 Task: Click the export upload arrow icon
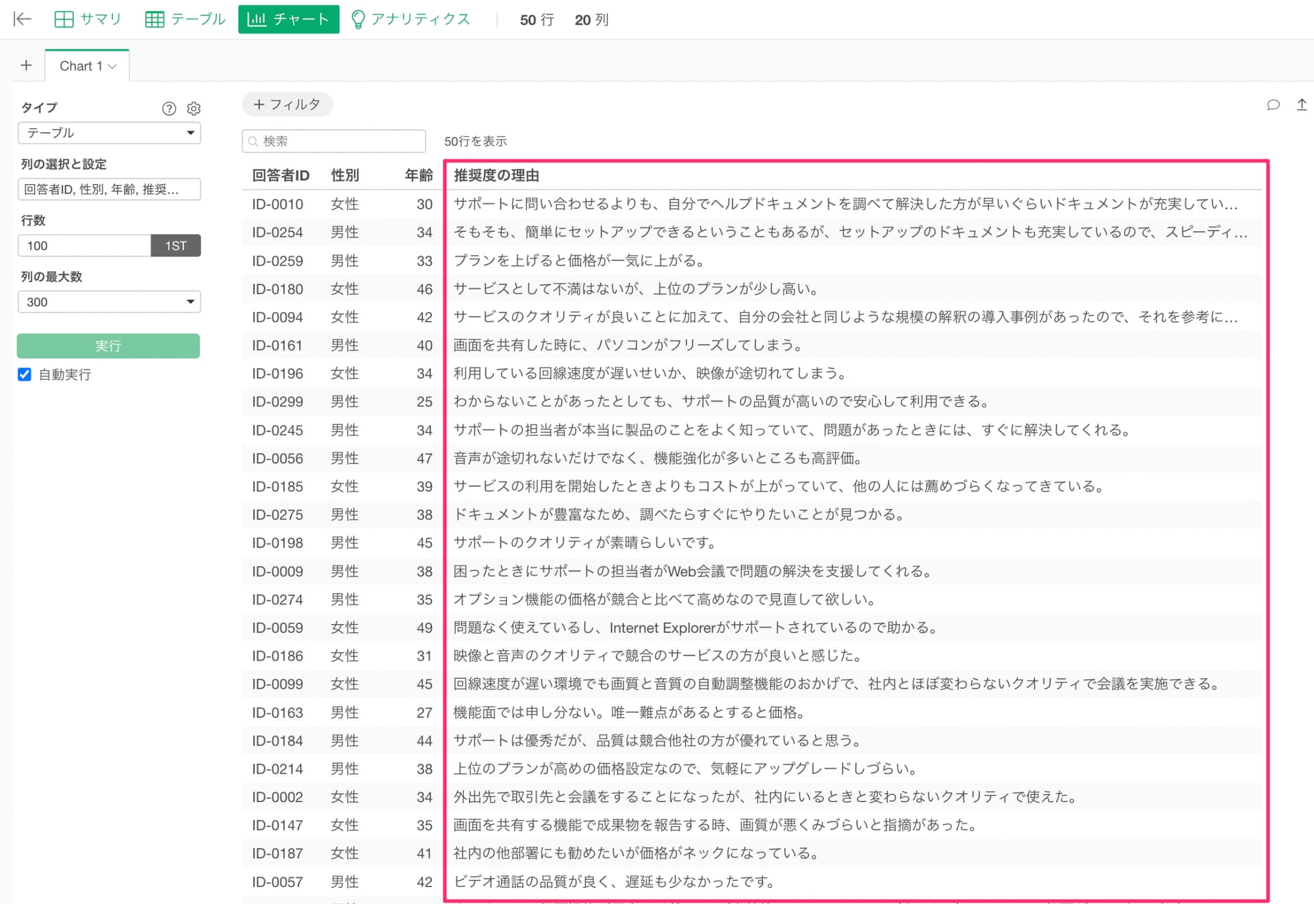pyautogui.click(x=1302, y=105)
